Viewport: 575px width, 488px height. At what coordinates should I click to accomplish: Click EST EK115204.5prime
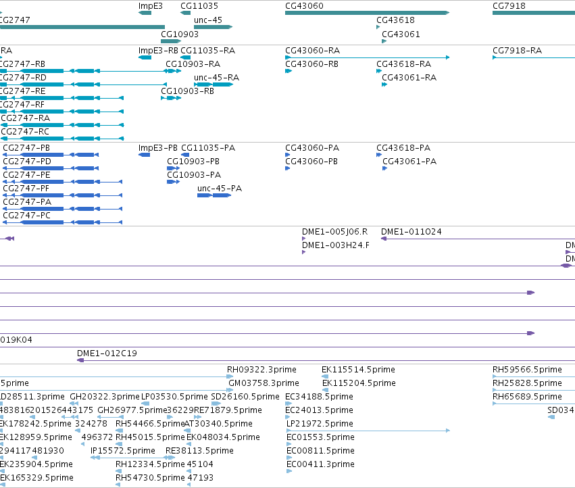pos(359,383)
